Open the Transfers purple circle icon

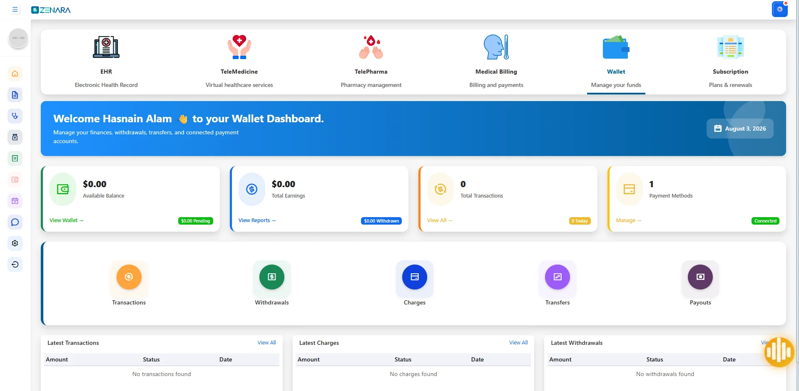point(558,277)
